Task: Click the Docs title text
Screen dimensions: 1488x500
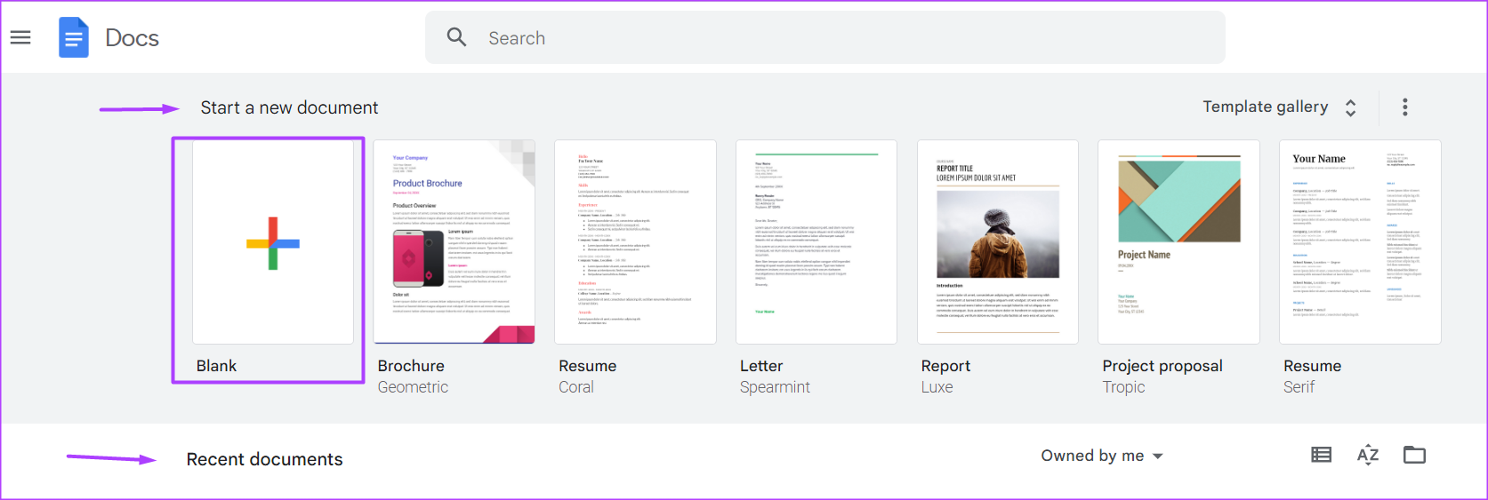Action: coord(132,38)
